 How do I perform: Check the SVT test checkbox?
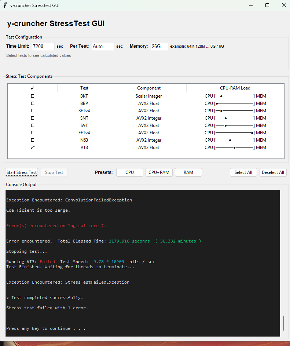click(x=33, y=125)
